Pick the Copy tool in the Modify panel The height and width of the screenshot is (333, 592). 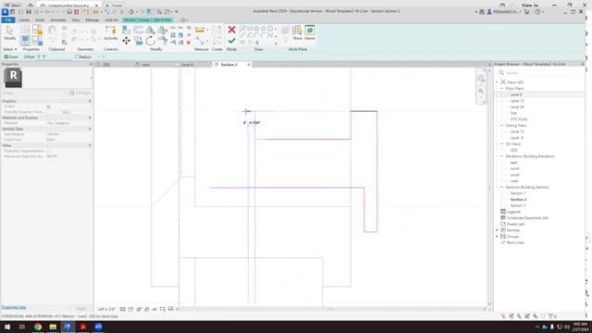[x=139, y=41]
